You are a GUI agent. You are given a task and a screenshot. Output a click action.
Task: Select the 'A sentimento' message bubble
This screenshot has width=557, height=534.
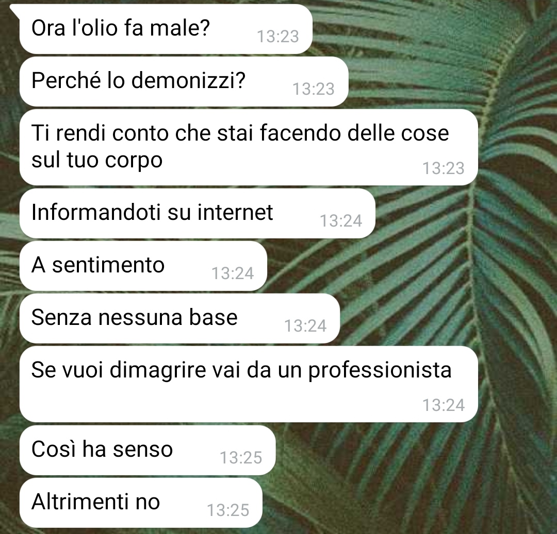click(143, 266)
